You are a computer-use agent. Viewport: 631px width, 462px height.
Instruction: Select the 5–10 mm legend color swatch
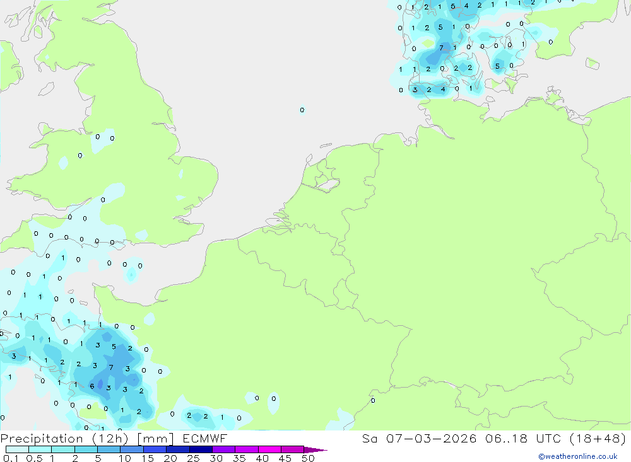tap(109, 449)
